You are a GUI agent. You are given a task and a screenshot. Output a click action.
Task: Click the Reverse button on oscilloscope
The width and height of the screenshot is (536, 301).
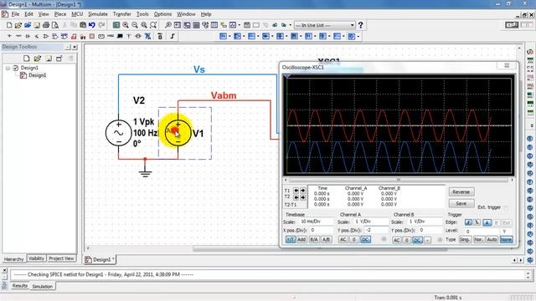pos(461,191)
